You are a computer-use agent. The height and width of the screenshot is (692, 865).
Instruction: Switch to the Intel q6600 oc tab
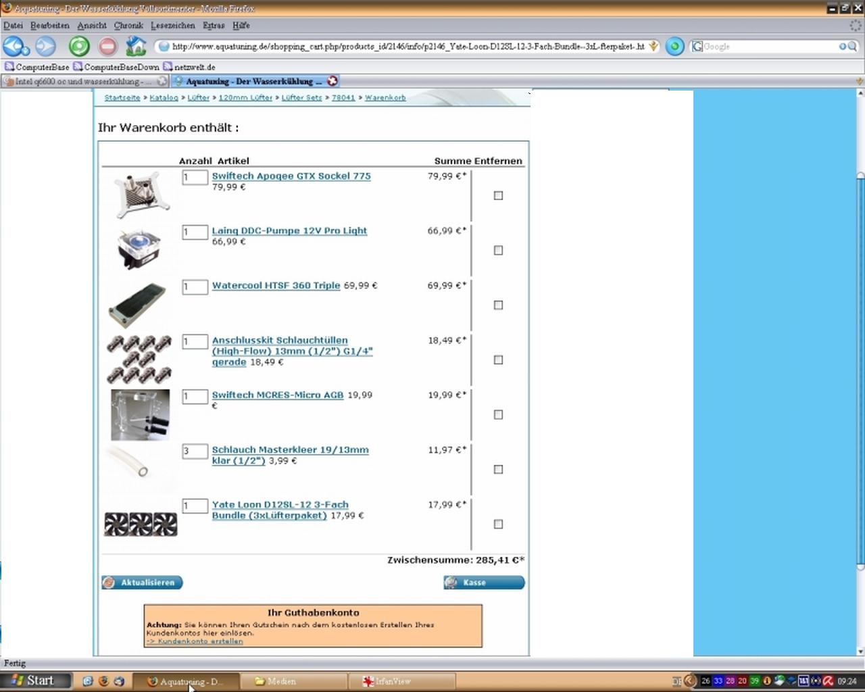(84, 81)
